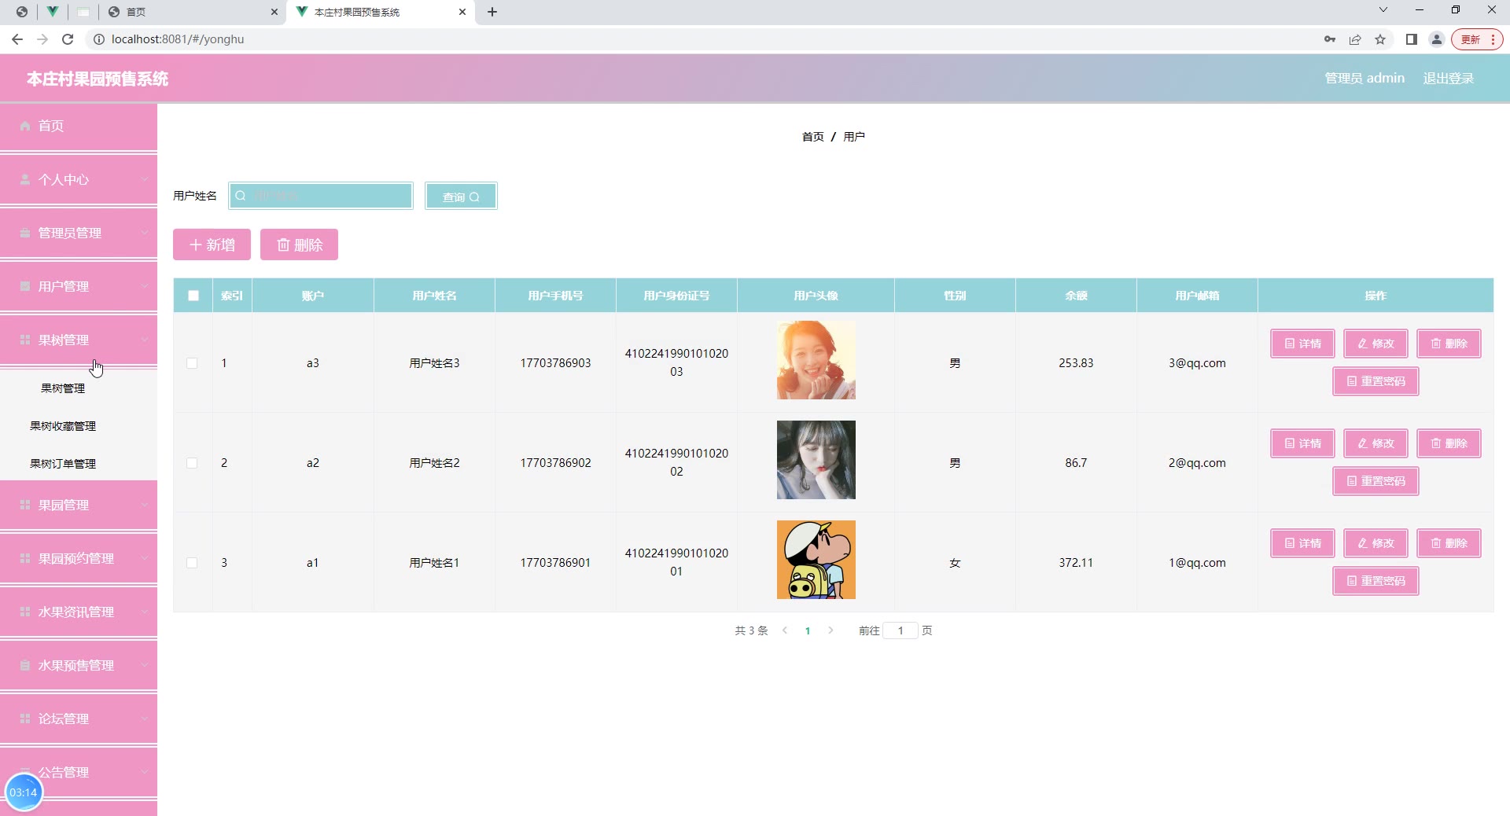
Task: Expand 水果资讯管理 menu chevron
Action: [x=145, y=612]
